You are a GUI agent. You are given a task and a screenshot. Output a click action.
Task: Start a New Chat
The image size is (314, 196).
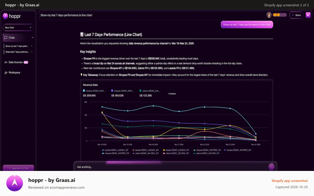click(x=18, y=27)
